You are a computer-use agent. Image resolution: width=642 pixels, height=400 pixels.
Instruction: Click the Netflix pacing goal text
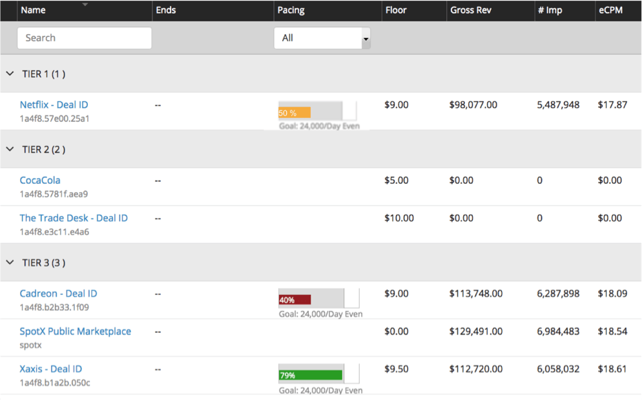319,126
